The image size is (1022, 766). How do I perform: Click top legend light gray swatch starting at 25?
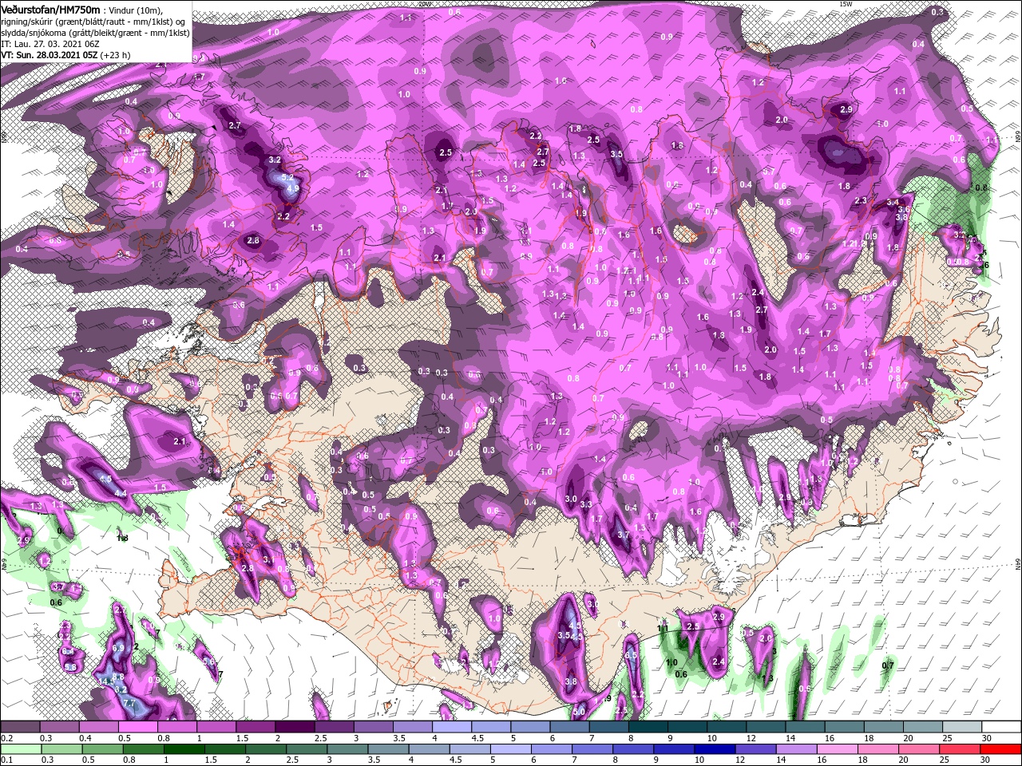[961, 728]
